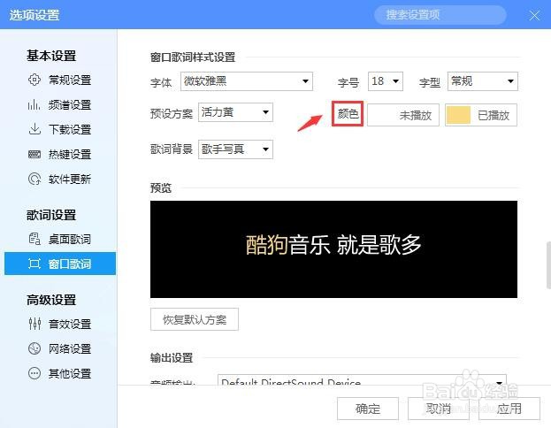551x428 pixels.
Task: Go to the 网络设置 page
Action: [x=60, y=348]
